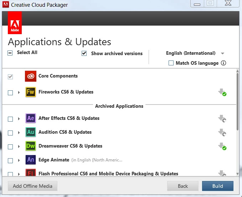Image resolution: width=242 pixels, height=197 pixels.
Task: Click the Creative Cloud Packager title bar icon
Action: pyautogui.click(x=6, y=5)
